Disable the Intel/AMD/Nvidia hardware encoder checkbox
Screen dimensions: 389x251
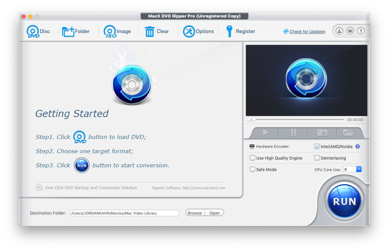(317, 147)
